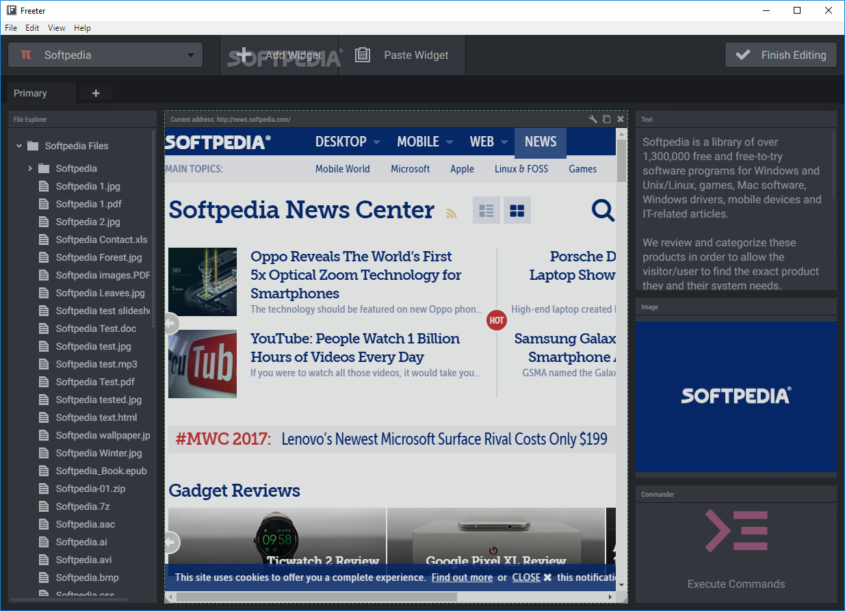Click previous arrow on news carousel
845x611 pixels.
pyautogui.click(x=171, y=323)
